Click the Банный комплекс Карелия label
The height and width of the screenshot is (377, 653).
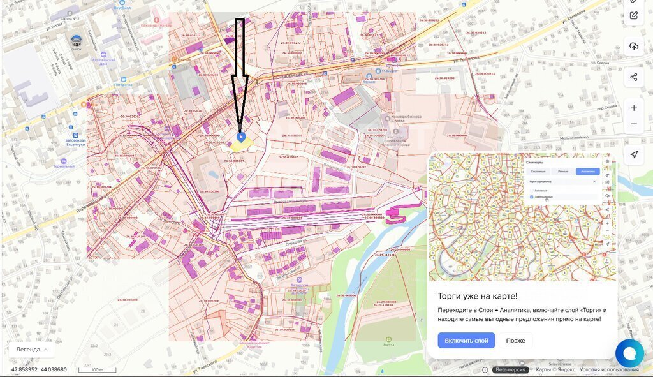254,344
